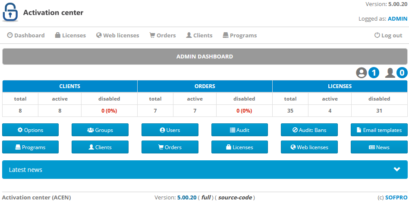This screenshot has width=409, height=202.
Task: Open Programs in the top navigation
Action: pyautogui.click(x=240, y=35)
